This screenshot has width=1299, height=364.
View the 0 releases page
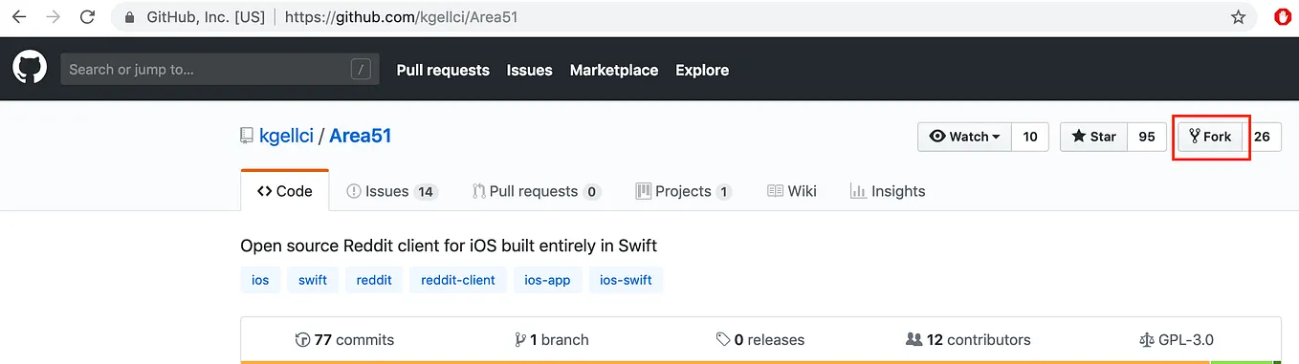pyautogui.click(x=760, y=339)
